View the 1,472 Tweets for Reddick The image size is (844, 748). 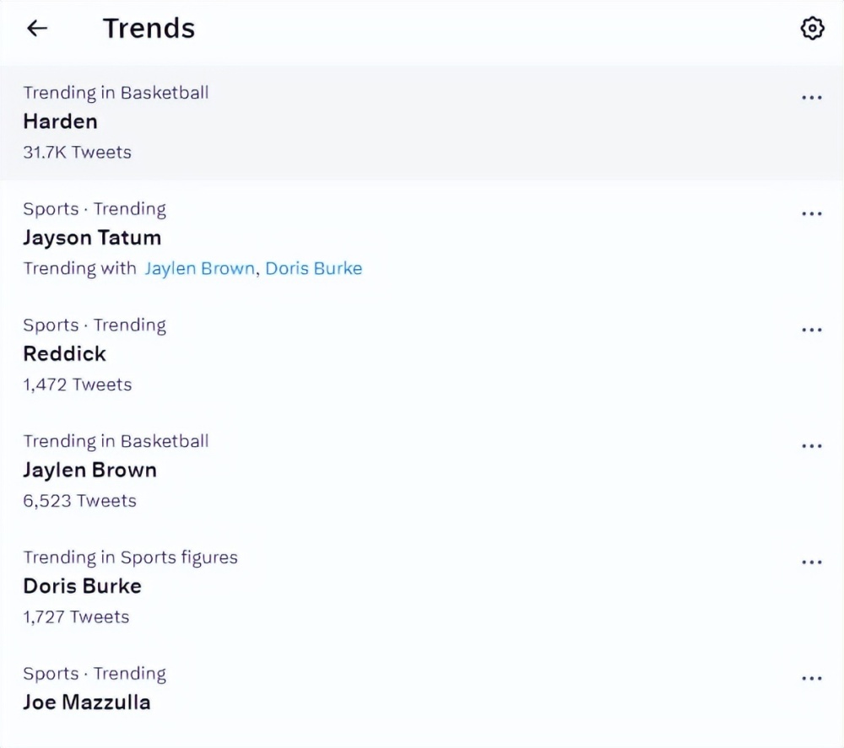(x=78, y=385)
